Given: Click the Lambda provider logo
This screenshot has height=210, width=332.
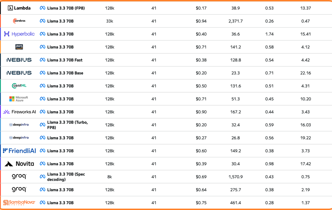Looking at the screenshot, I should [x=19, y=8].
